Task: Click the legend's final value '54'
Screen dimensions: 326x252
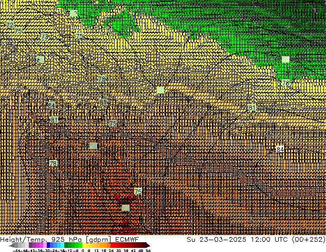Action: pos(148,250)
